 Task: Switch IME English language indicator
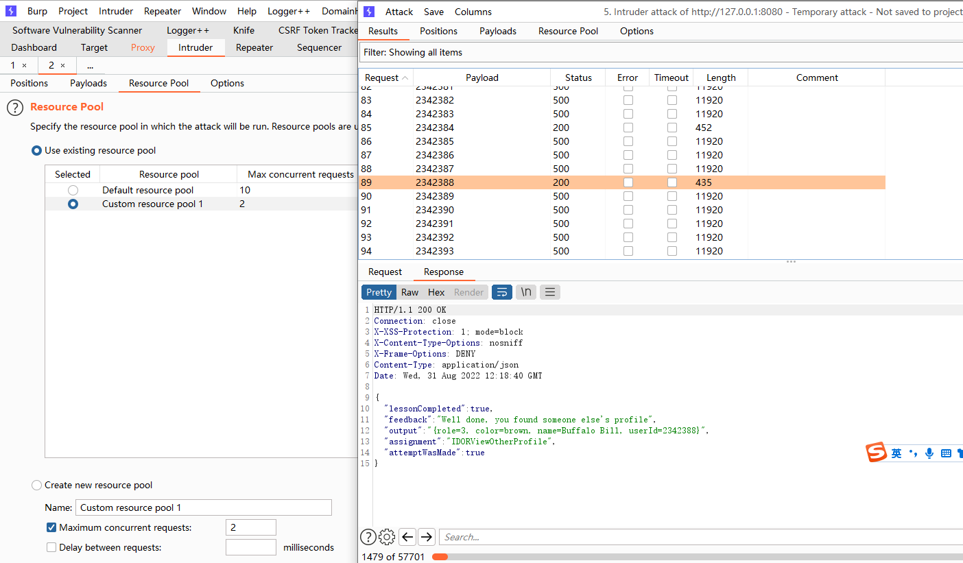click(x=896, y=453)
